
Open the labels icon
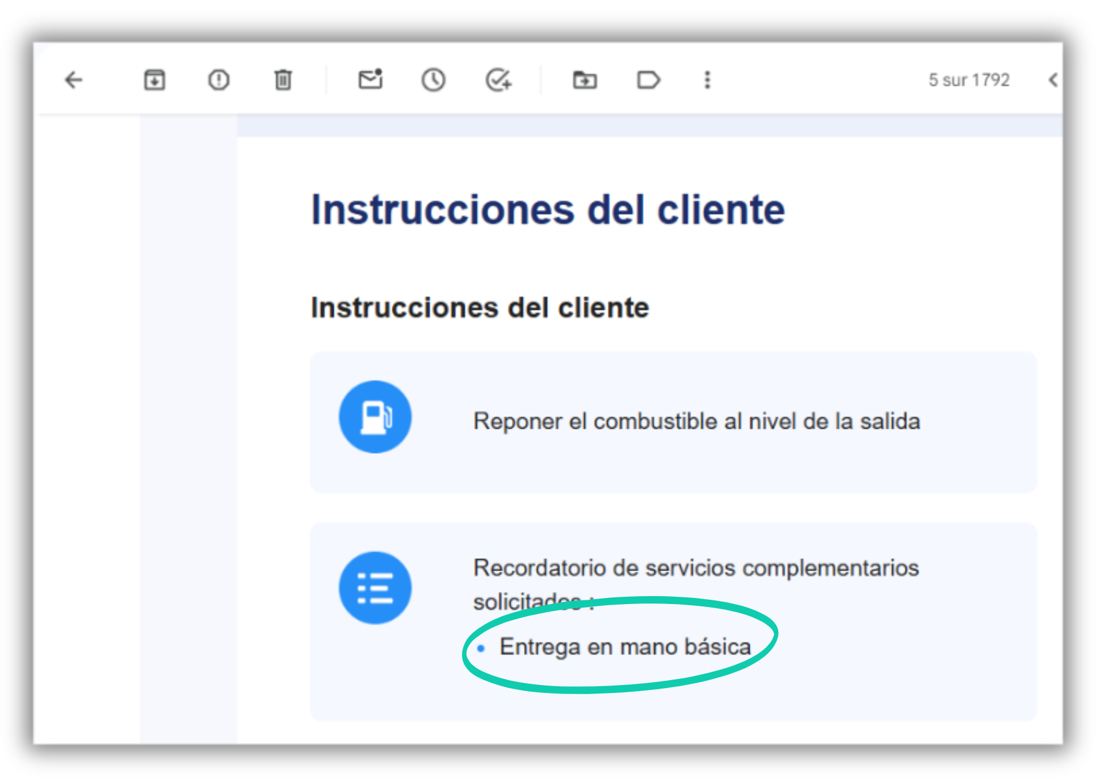(648, 80)
